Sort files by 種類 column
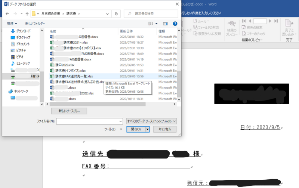 (162, 31)
